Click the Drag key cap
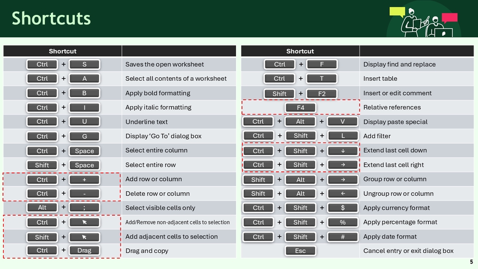 (85, 251)
